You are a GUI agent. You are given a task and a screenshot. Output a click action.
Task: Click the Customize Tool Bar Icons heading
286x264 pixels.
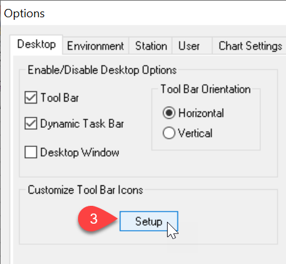(x=85, y=190)
